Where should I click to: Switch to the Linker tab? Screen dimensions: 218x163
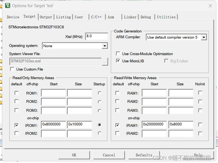tap(130, 17)
